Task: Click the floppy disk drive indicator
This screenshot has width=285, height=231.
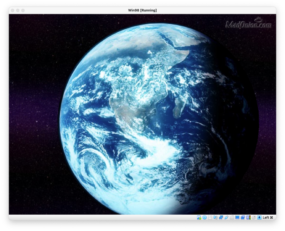Action: click(210, 217)
